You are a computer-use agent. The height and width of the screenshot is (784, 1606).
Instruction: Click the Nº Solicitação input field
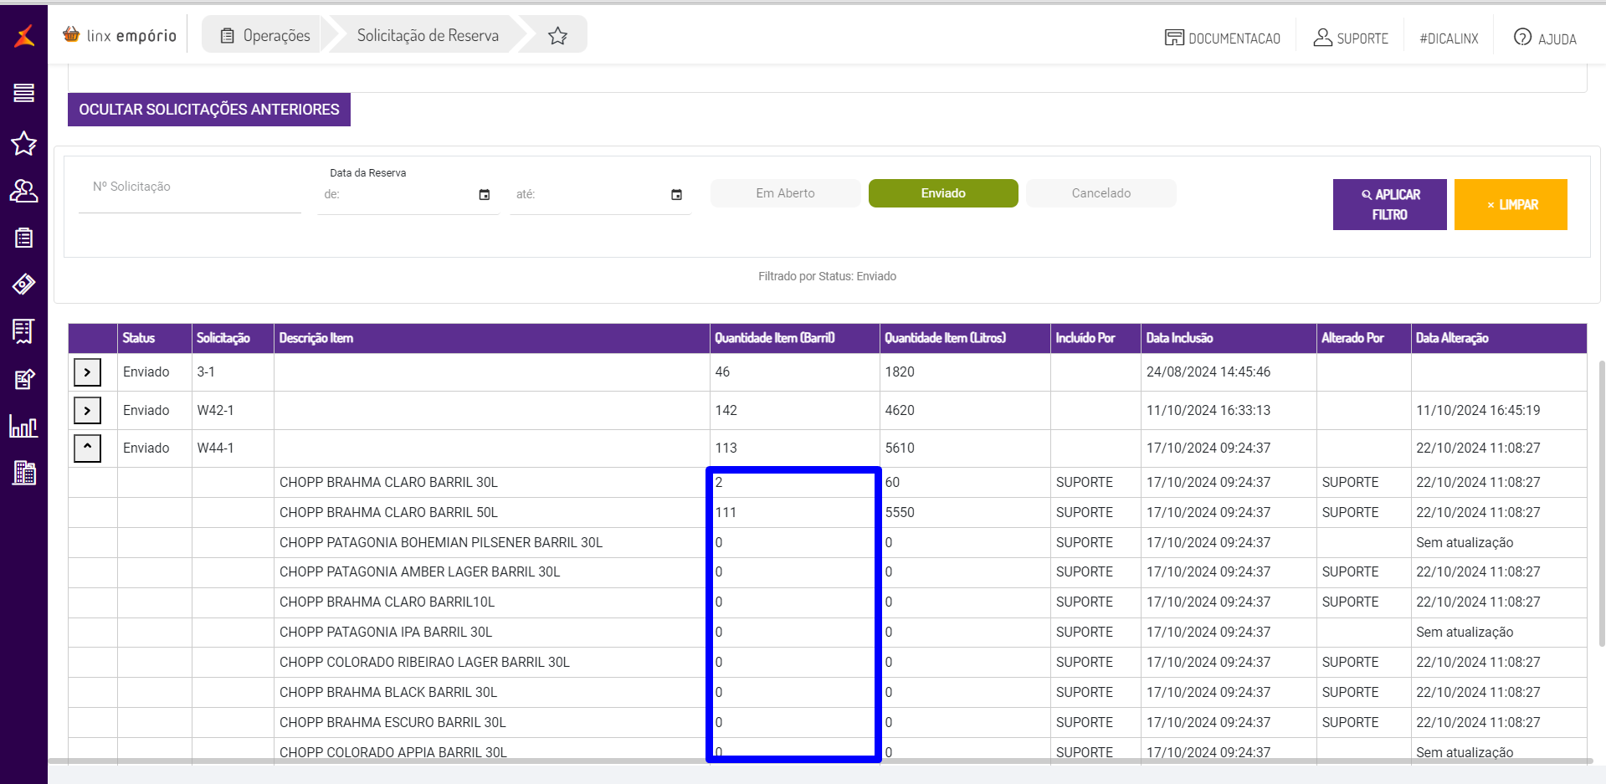click(190, 187)
